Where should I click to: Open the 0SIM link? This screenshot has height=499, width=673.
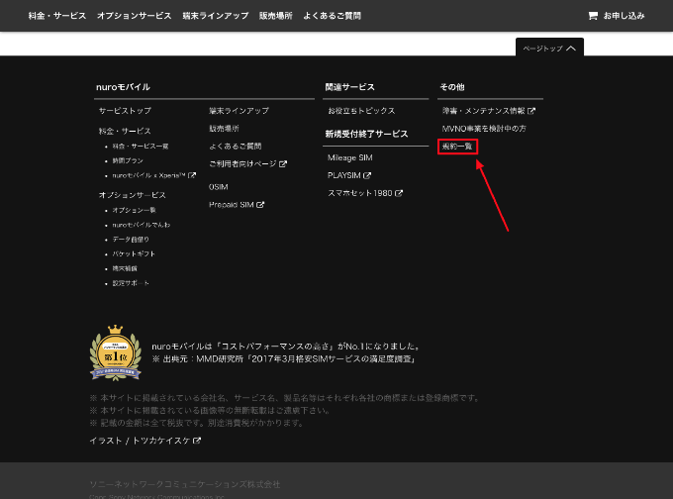tap(218, 187)
